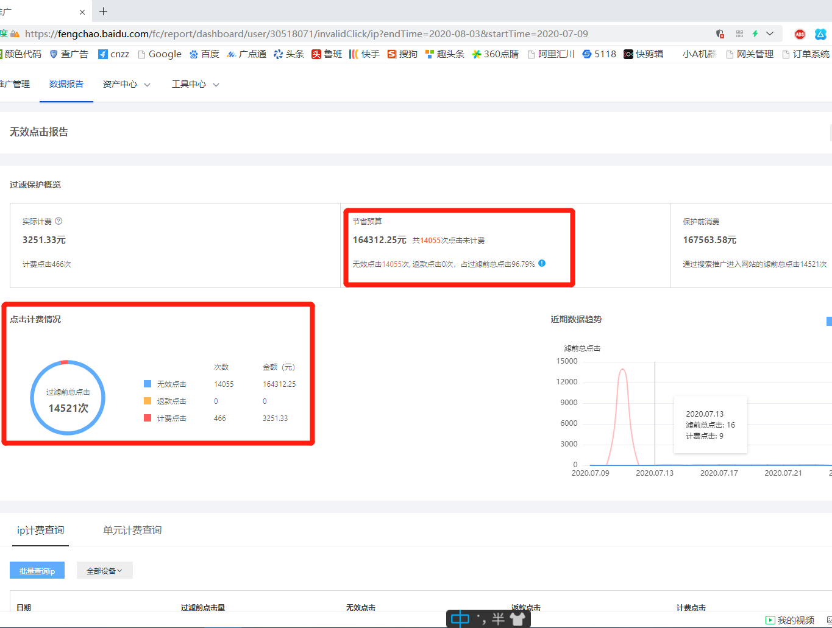Click the 批量查询ip button
Viewport: 832px width, 628px height.
point(37,571)
